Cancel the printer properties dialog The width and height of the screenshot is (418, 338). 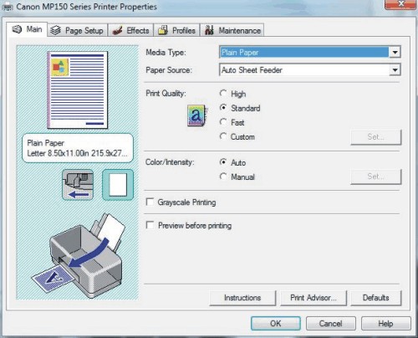click(331, 324)
